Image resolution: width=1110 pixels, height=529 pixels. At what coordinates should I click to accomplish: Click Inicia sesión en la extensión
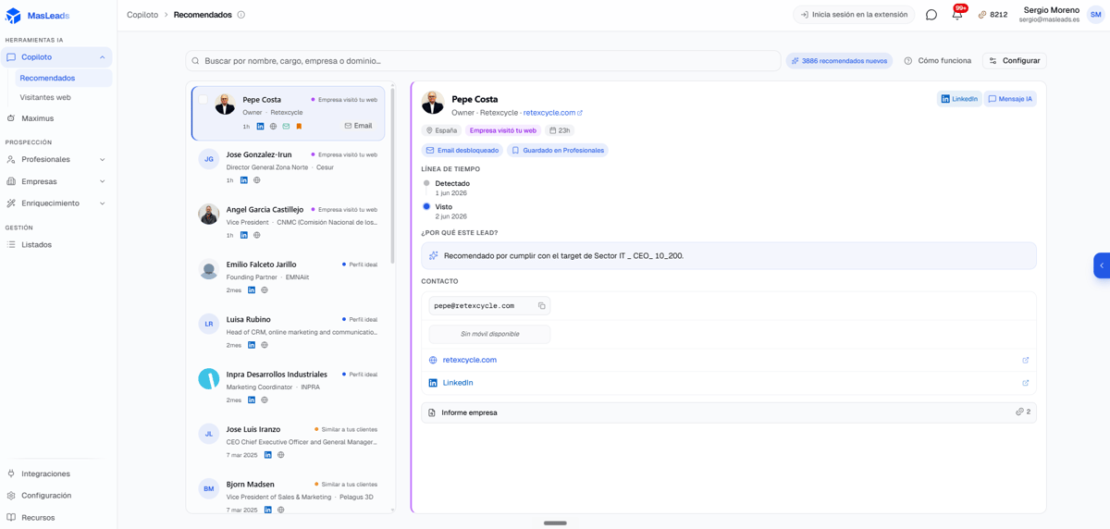point(854,15)
